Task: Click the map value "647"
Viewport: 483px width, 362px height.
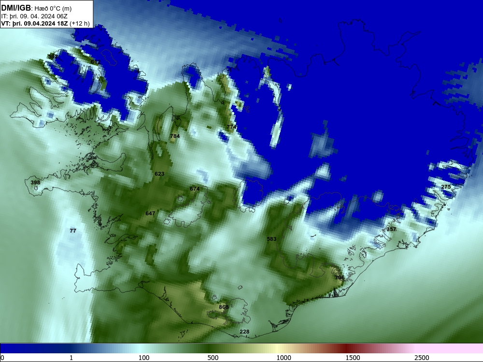Action: pyautogui.click(x=150, y=213)
